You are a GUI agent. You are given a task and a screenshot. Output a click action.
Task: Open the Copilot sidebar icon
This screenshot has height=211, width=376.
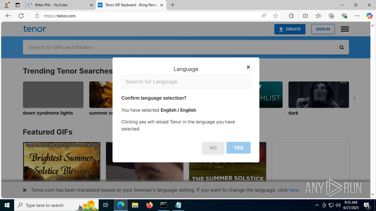tap(369, 16)
